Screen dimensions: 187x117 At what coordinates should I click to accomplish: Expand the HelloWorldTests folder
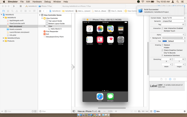coord(3,38)
